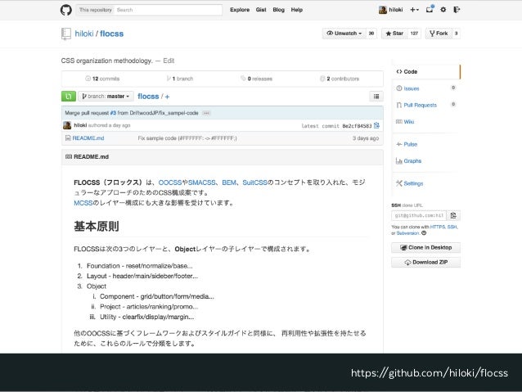Open the hiloki profile avatar in header
522x392 pixels.
click(x=383, y=10)
